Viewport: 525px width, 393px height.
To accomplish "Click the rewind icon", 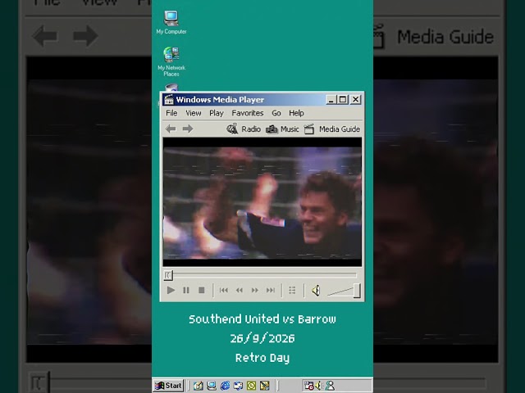I will (239, 290).
